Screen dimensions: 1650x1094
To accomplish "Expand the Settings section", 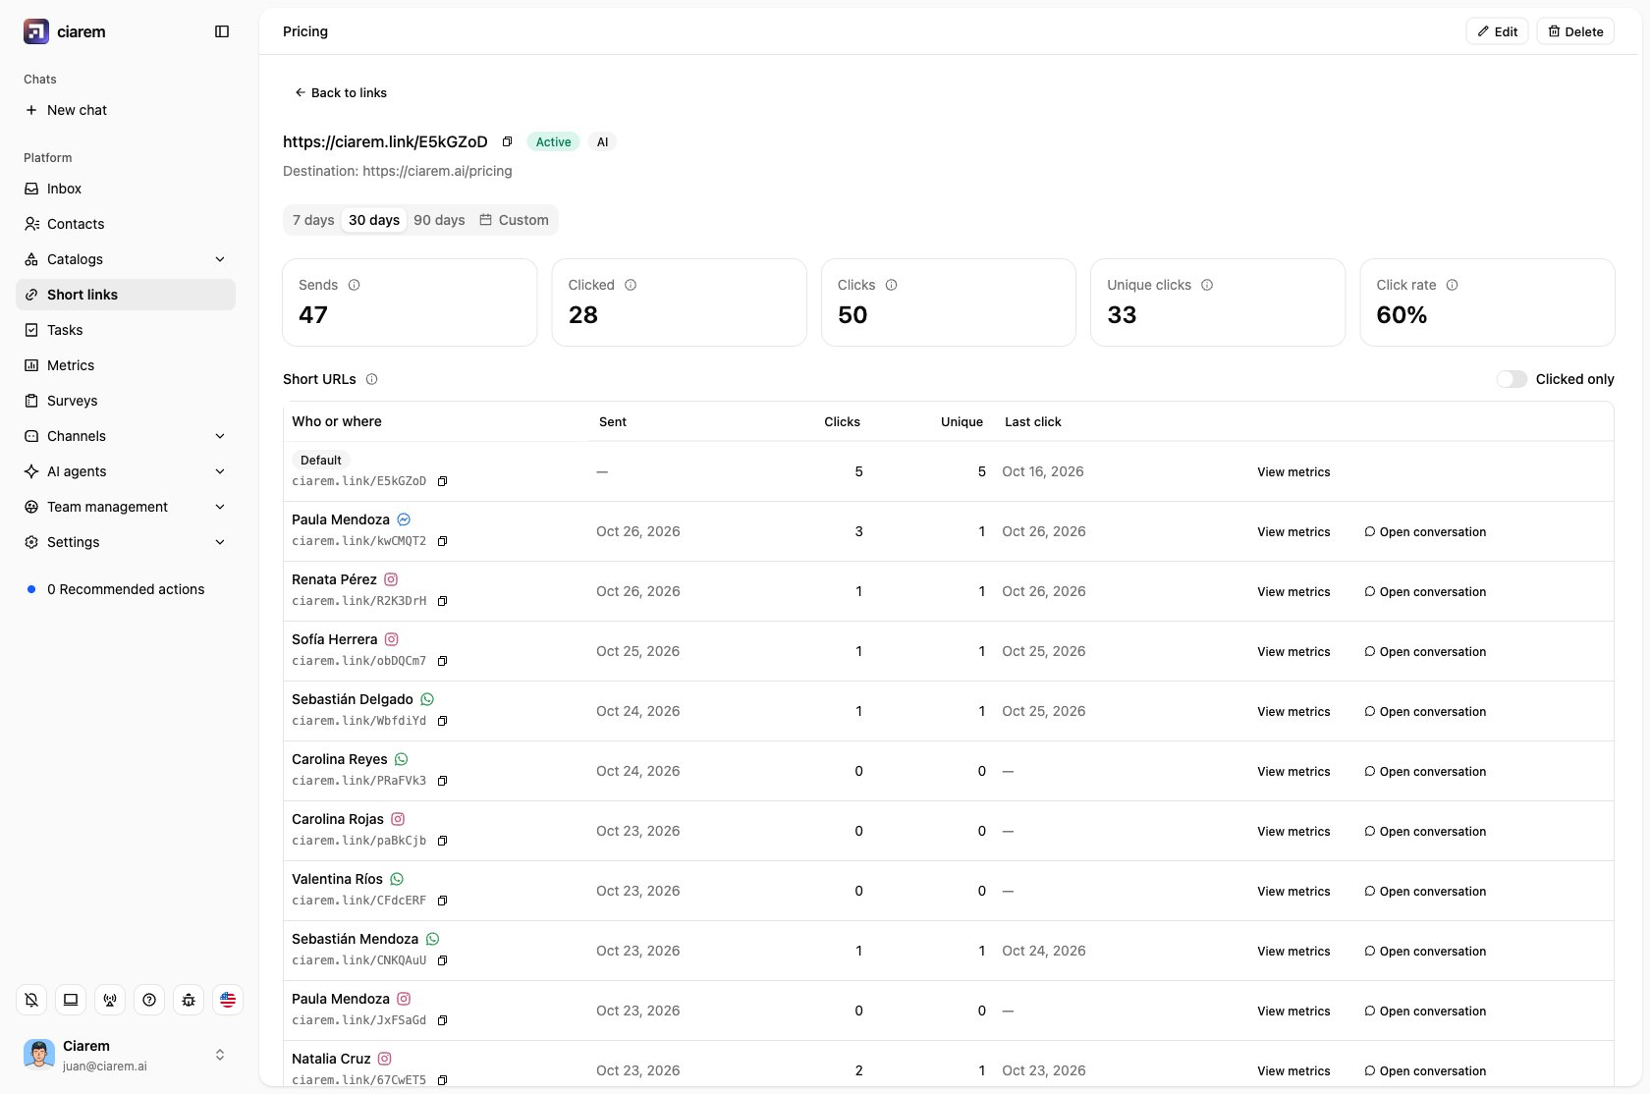I will click(x=126, y=542).
